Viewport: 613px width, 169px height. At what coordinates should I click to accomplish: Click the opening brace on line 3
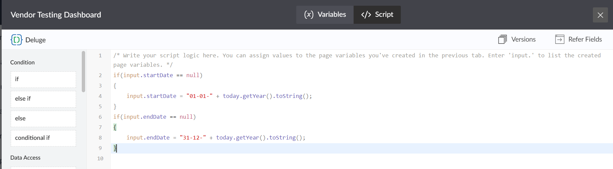pyautogui.click(x=115, y=86)
